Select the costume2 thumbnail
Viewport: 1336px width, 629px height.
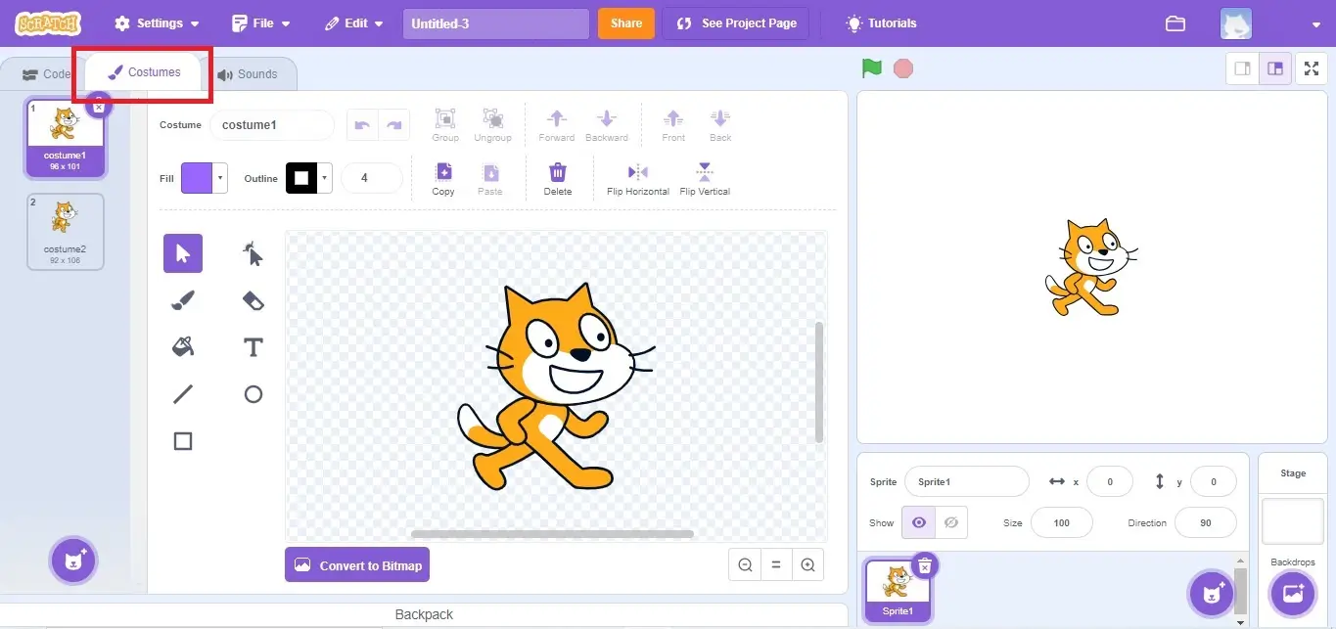66,232
